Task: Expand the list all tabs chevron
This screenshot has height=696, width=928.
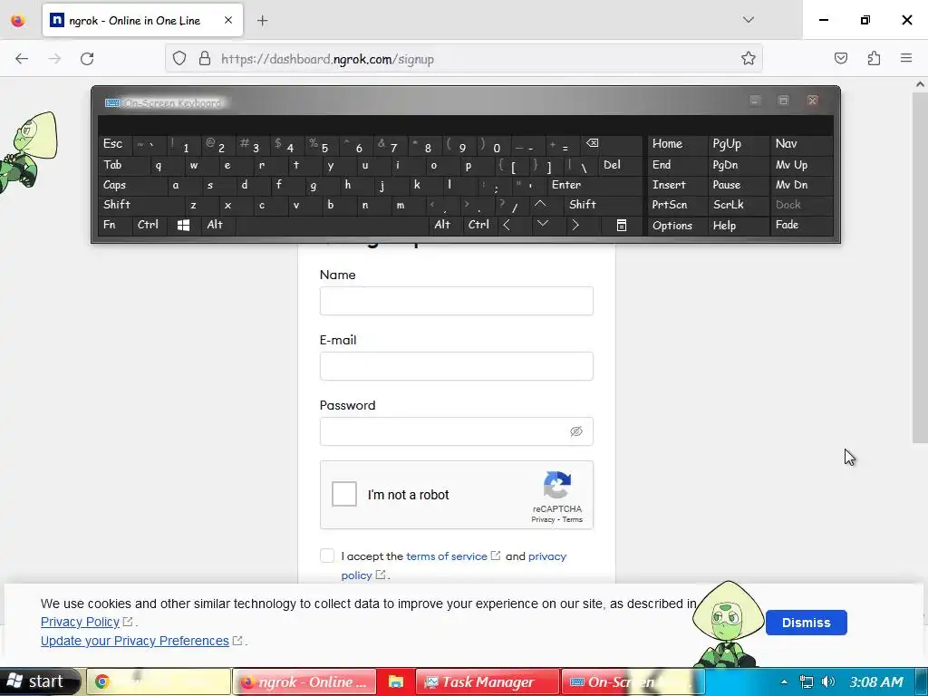Action: pos(748,20)
